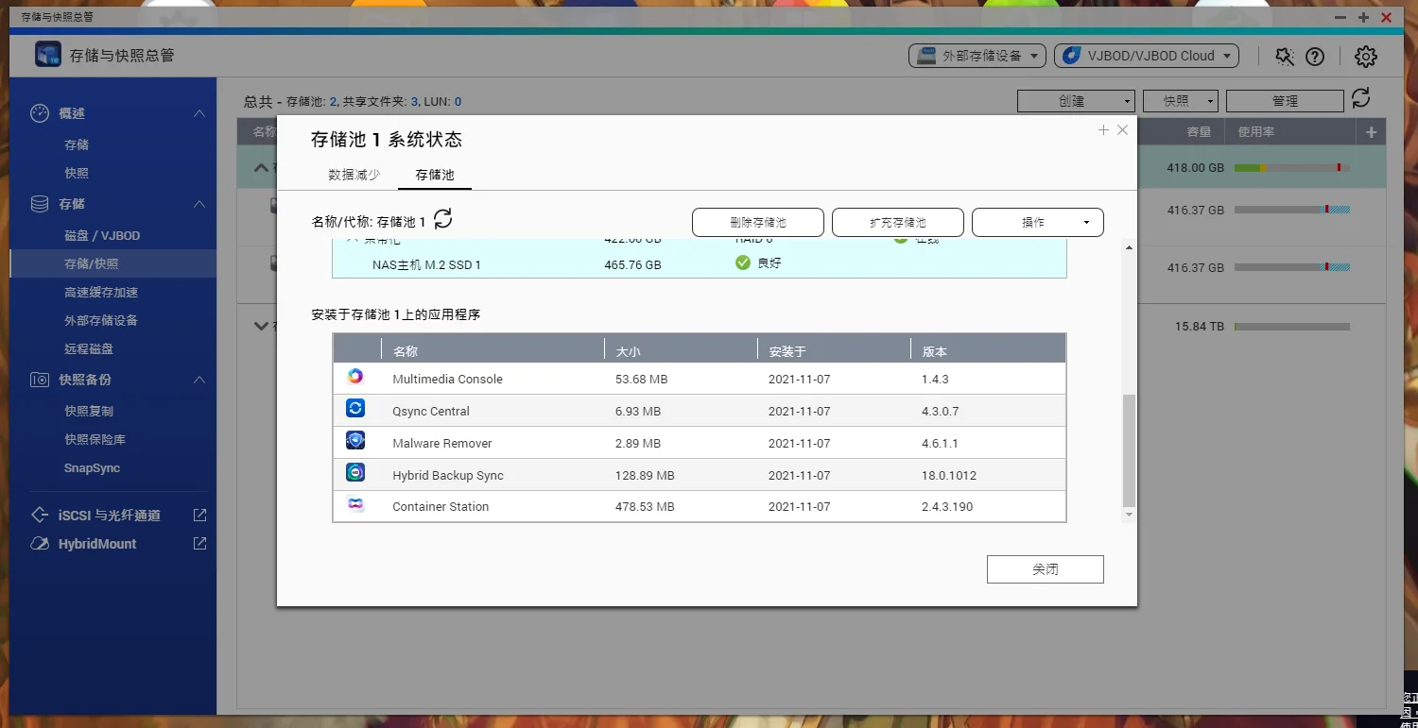Collapse the first storage pool row chevron
This screenshot has height=728, width=1418.
click(x=261, y=168)
